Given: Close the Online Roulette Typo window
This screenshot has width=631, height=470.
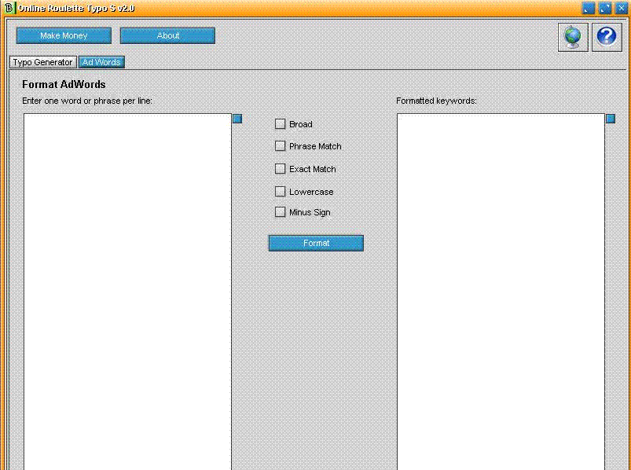Looking at the screenshot, I should tap(622, 9).
